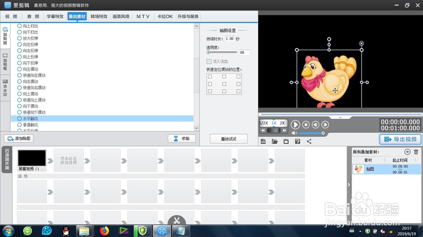Screen dimensions: 423x237
Task: Click the move crosshair on chicken sticker
Action: (x=335, y=91)
